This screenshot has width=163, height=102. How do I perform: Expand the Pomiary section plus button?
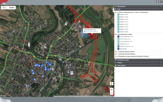pos(161,63)
